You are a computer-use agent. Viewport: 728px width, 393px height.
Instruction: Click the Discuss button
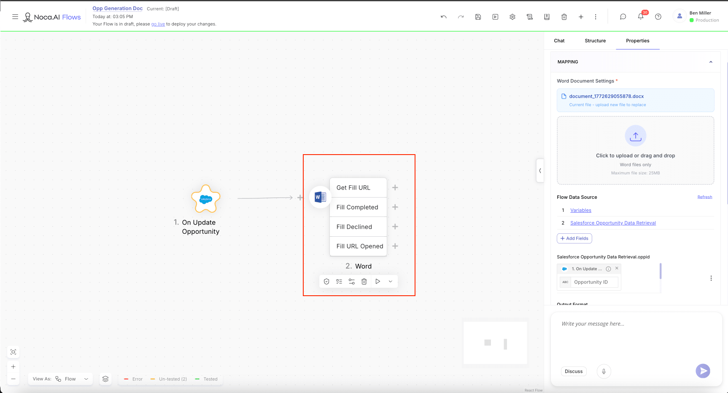coord(574,372)
